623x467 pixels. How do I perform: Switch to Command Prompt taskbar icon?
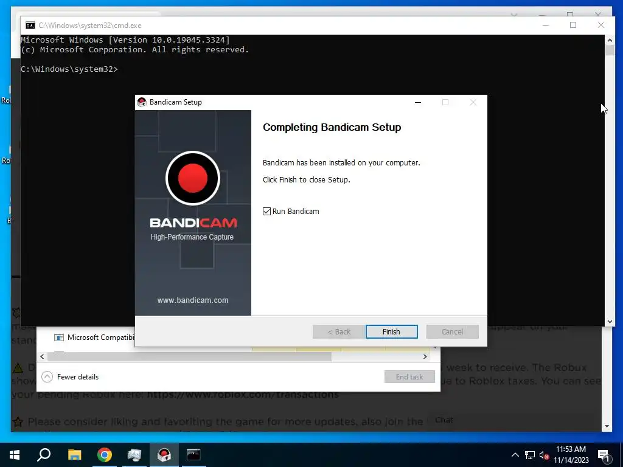click(x=193, y=455)
